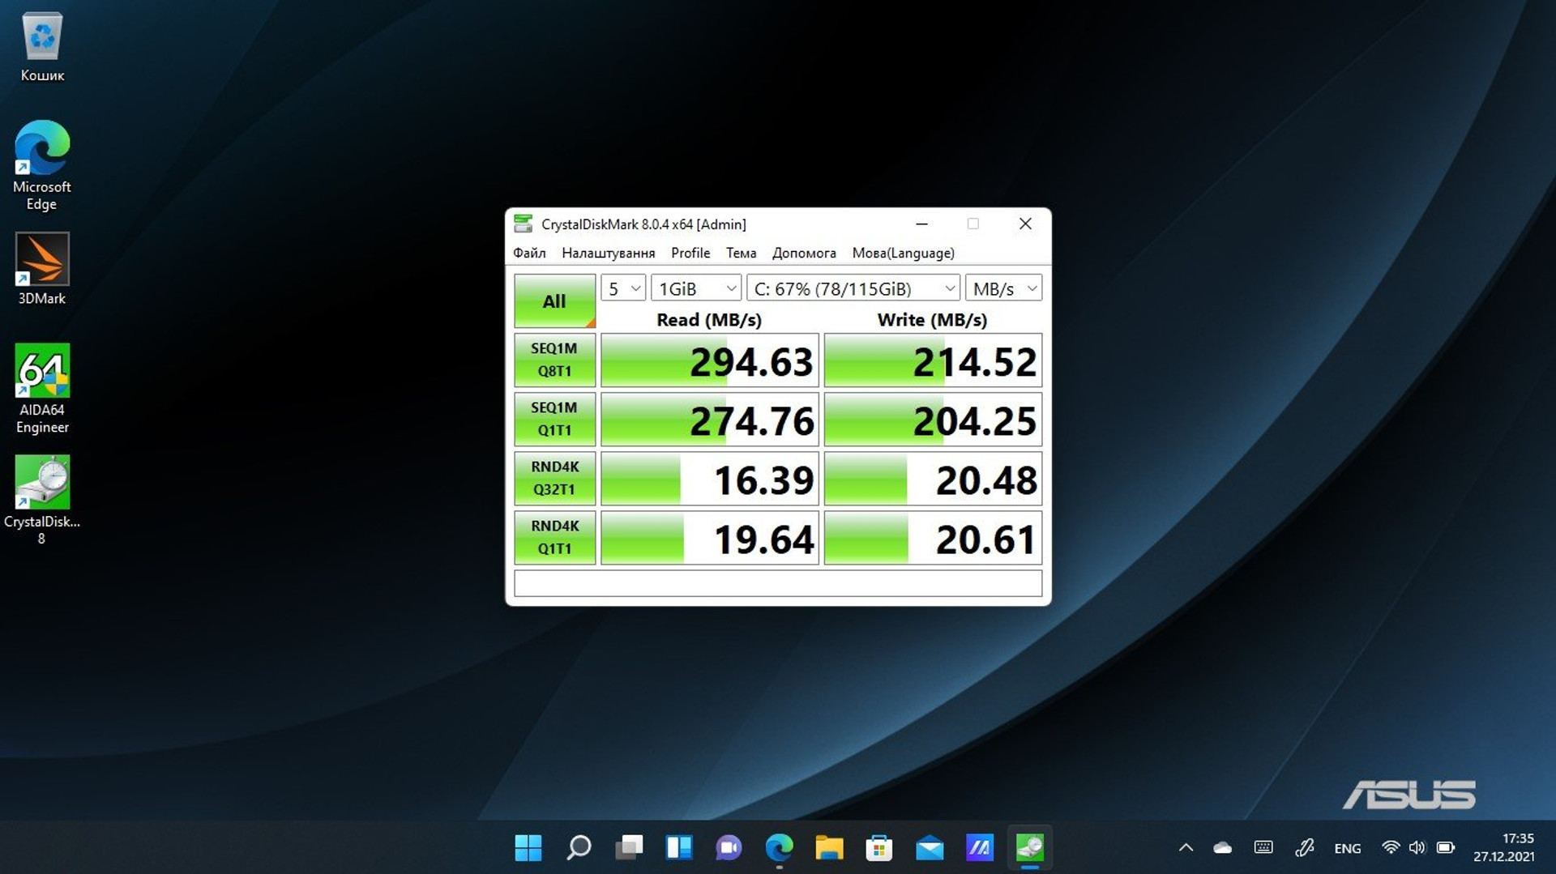Open the Мова(Language) menu

click(903, 253)
